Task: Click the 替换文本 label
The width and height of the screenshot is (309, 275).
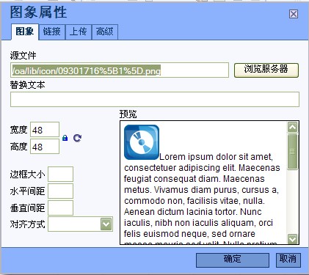Action: click(x=27, y=85)
